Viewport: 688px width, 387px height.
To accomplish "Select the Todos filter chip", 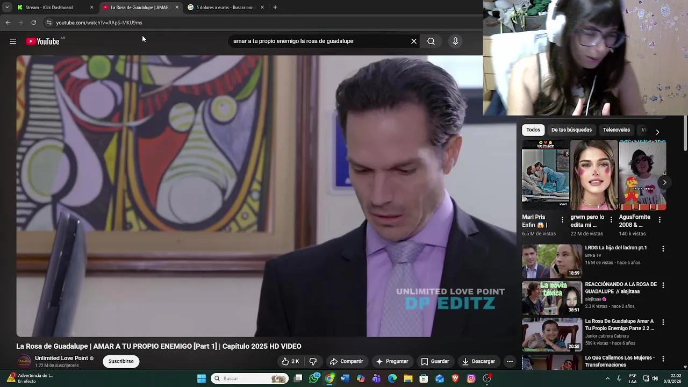I will (533, 130).
